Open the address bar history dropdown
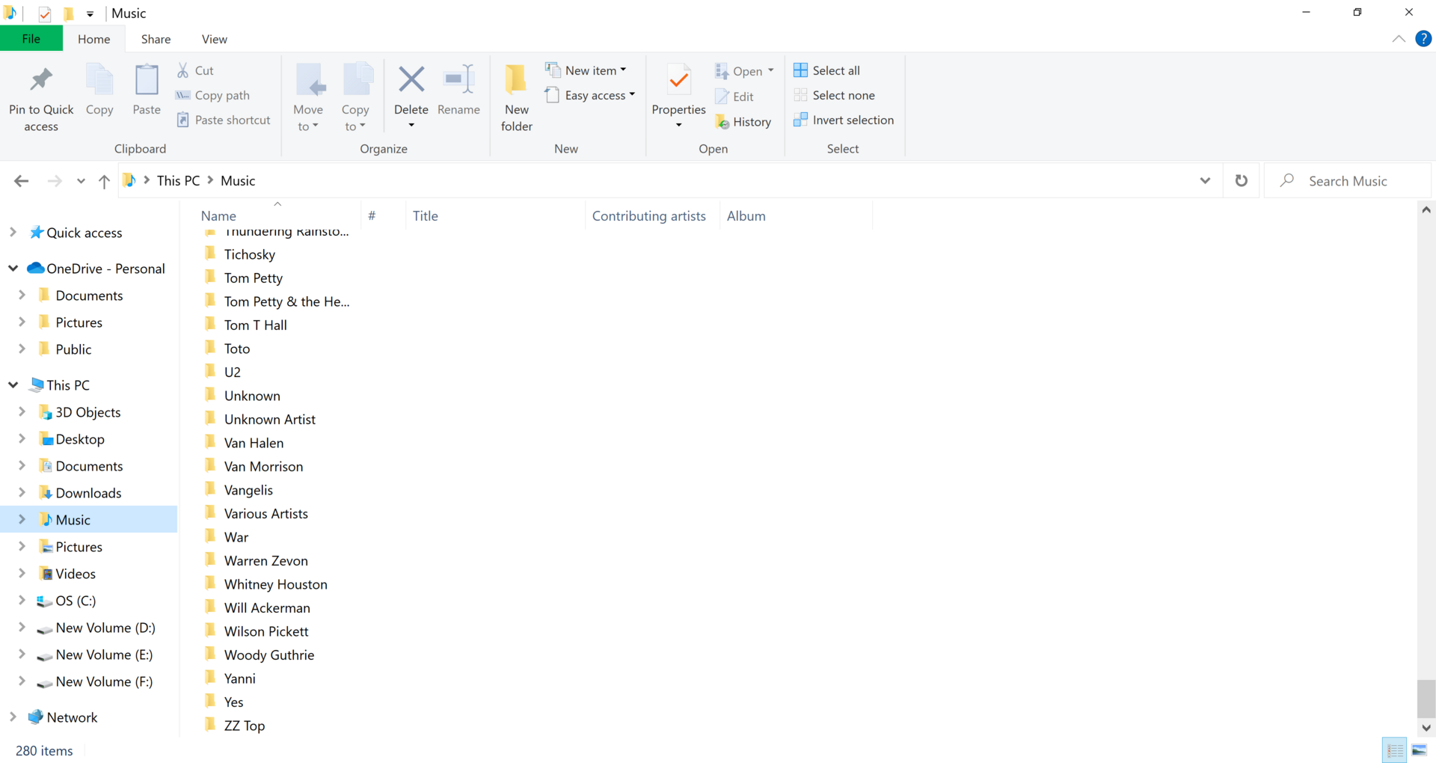This screenshot has width=1436, height=763. coord(1205,181)
